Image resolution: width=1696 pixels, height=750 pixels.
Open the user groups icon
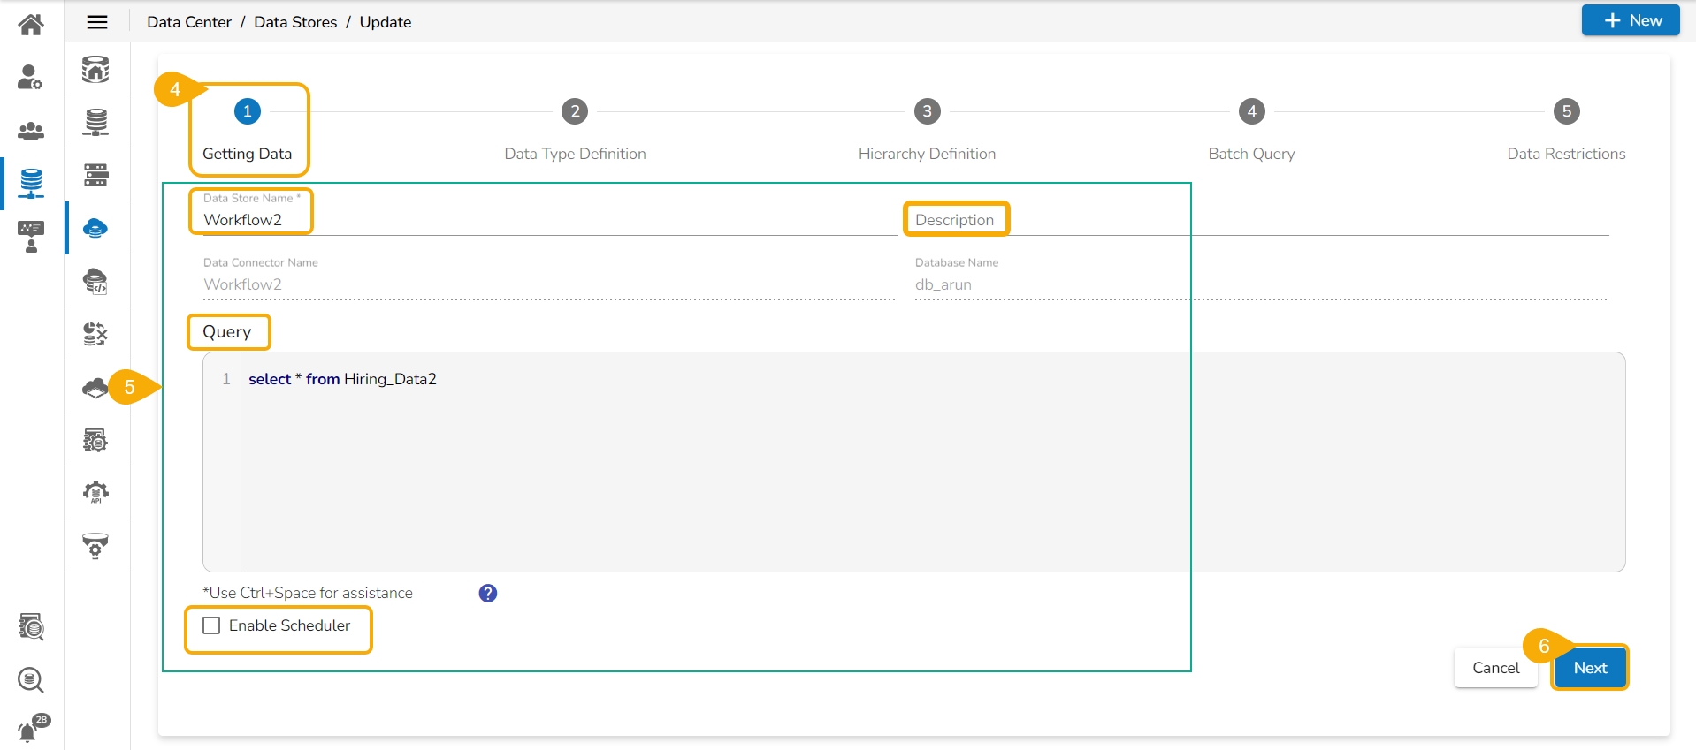[x=31, y=131]
